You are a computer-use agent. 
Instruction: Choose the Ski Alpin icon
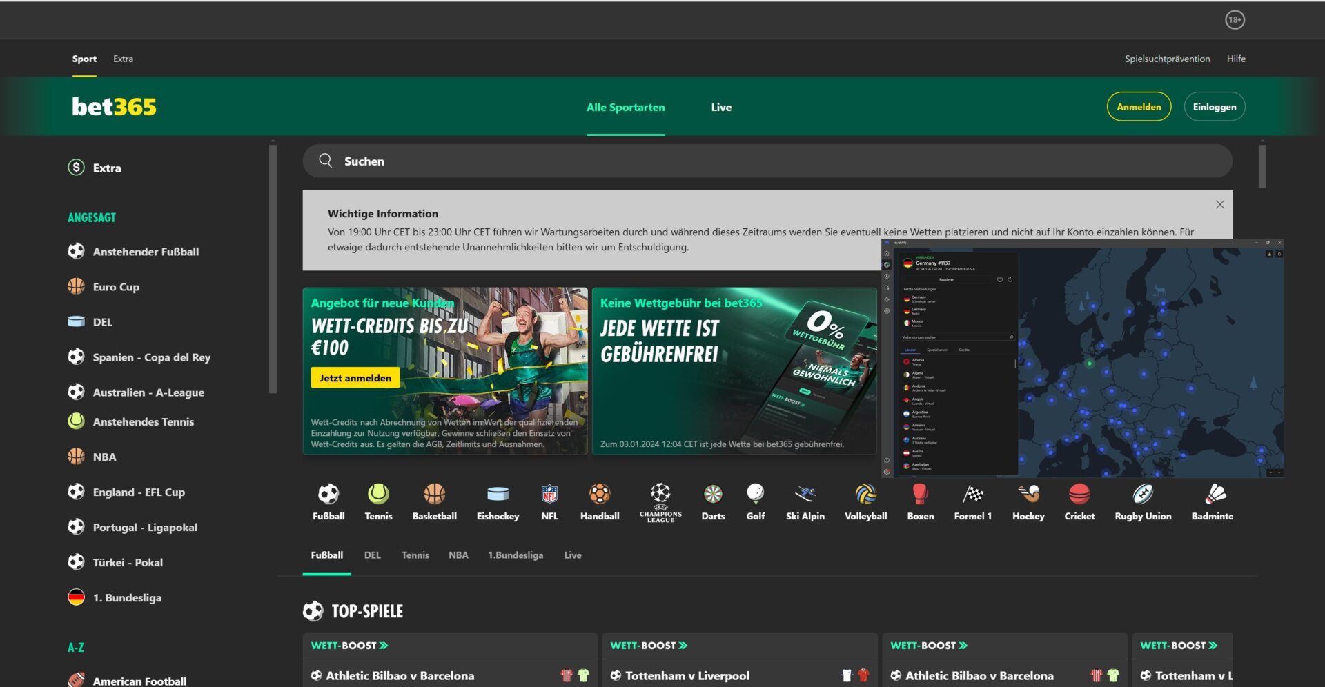(805, 494)
